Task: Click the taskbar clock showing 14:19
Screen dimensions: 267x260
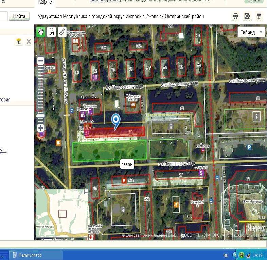Action: click(257, 255)
